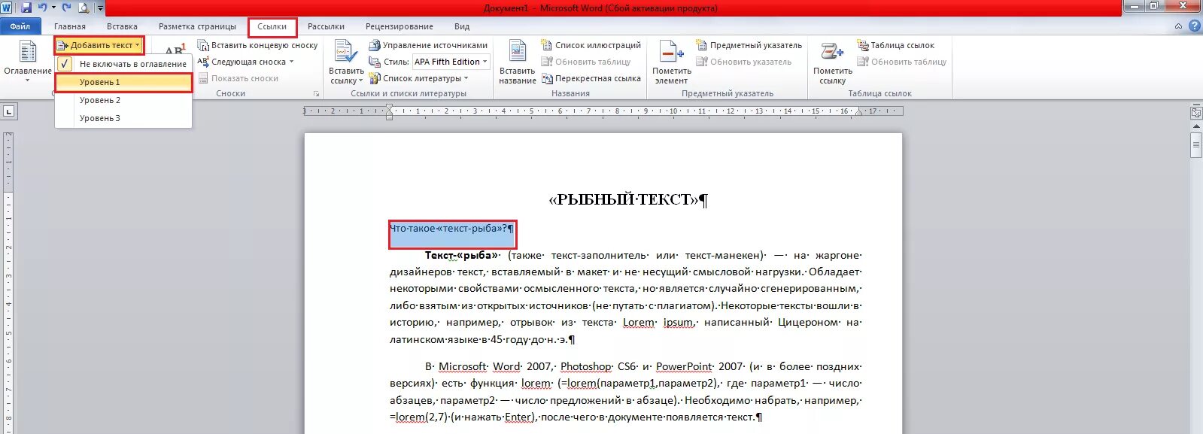Open Управление источниками
The height and width of the screenshot is (434, 1203).
coord(428,45)
